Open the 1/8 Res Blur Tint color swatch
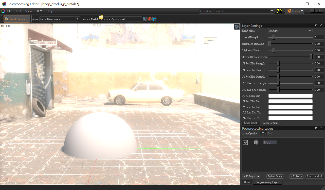 (291, 107)
